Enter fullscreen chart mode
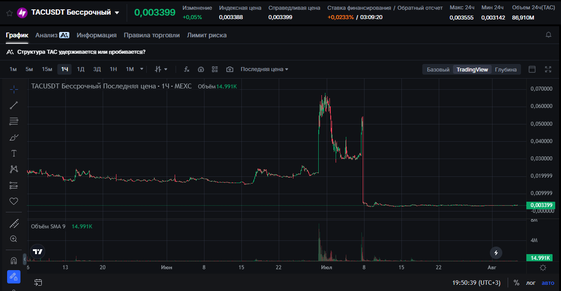The height and width of the screenshot is (291, 561). pyautogui.click(x=548, y=69)
